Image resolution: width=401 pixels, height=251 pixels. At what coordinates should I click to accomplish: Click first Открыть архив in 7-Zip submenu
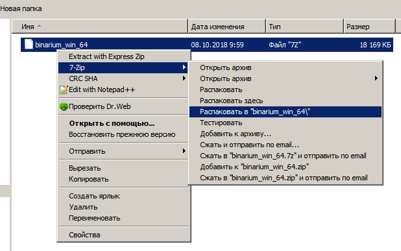(x=286, y=67)
